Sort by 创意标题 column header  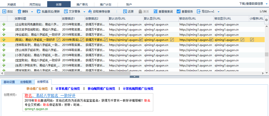tap(37, 18)
